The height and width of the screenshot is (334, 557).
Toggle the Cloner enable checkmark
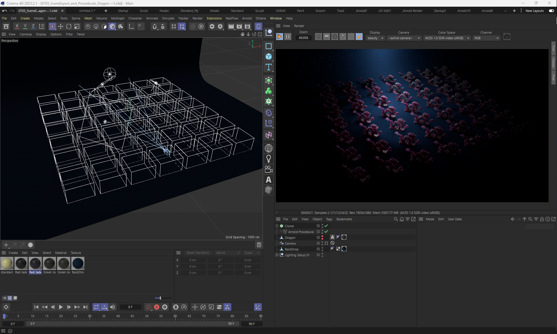pos(326,226)
